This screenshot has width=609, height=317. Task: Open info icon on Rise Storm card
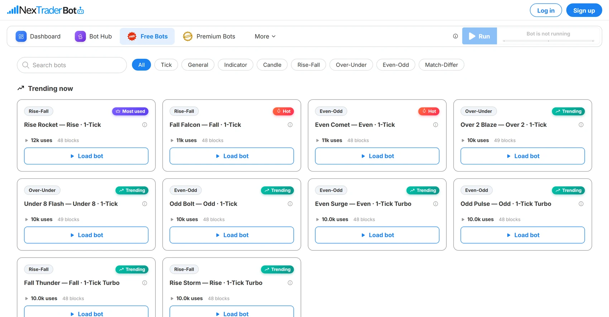tap(290, 283)
